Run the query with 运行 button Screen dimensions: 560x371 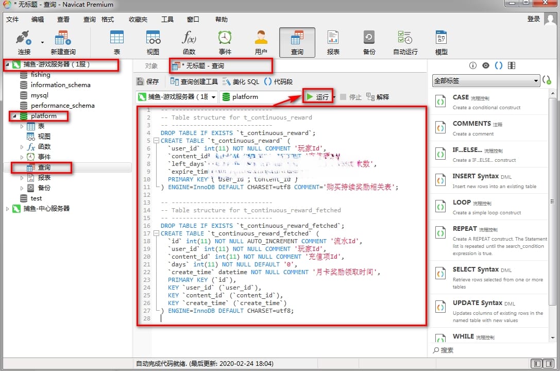pyautogui.click(x=318, y=97)
